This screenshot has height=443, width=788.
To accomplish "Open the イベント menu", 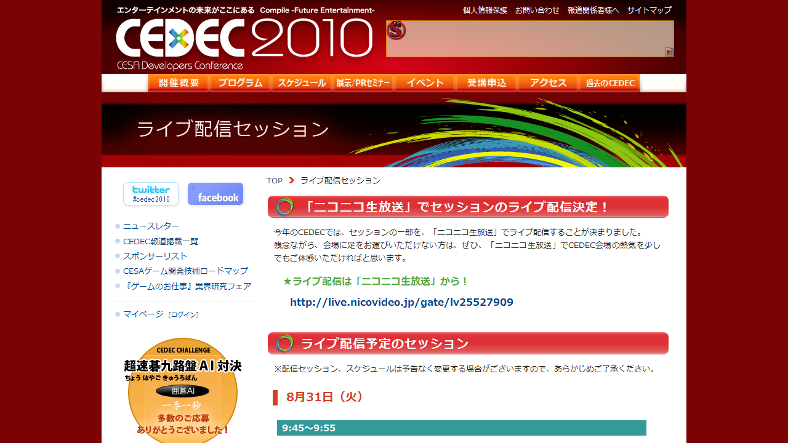I will coord(425,83).
